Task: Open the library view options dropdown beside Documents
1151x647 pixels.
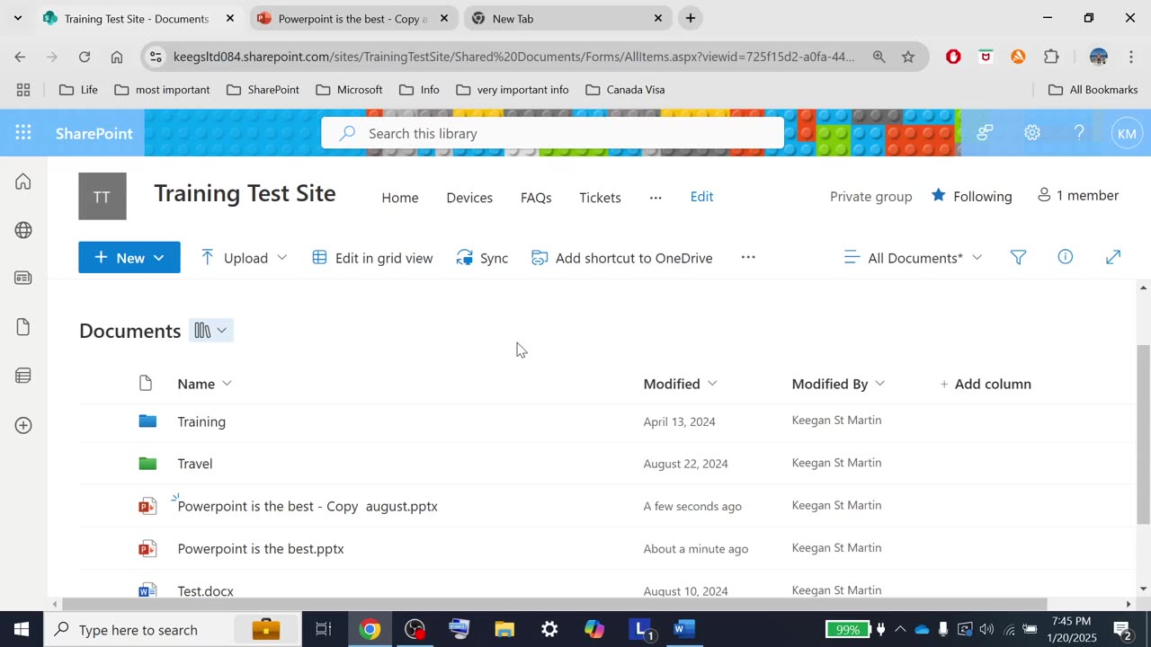Action: click(x=211, y=331)
